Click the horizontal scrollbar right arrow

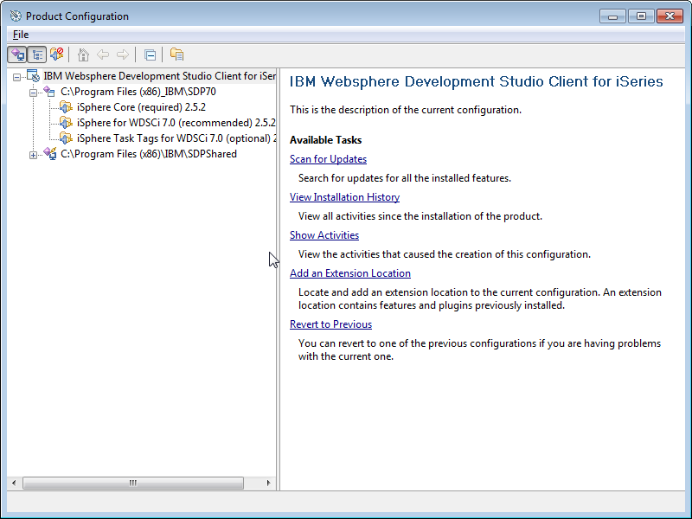pos(268,483)
